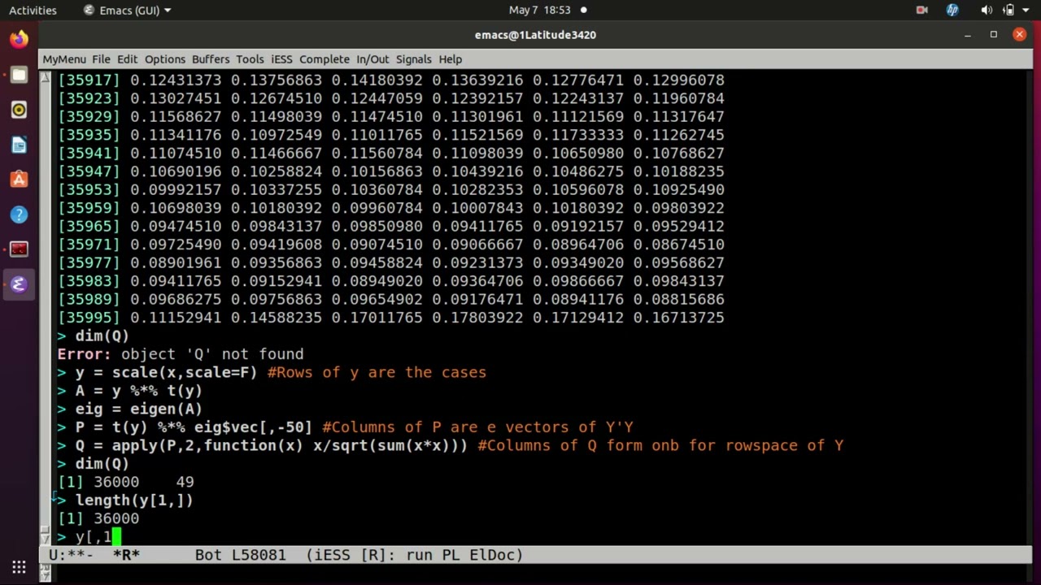Click the Bot position indicator in mode line
This screenshot has height=585, width=1041.
pos(208,555)
